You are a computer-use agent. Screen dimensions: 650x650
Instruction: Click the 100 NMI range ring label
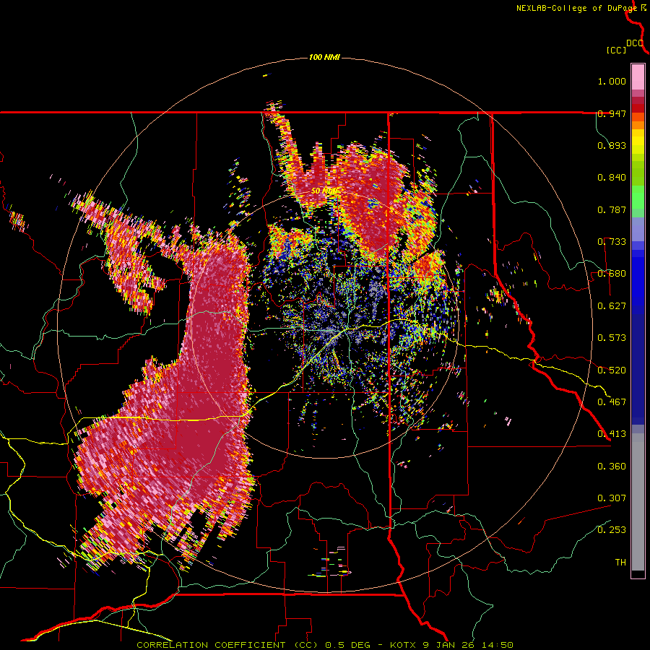coord(324,57)
